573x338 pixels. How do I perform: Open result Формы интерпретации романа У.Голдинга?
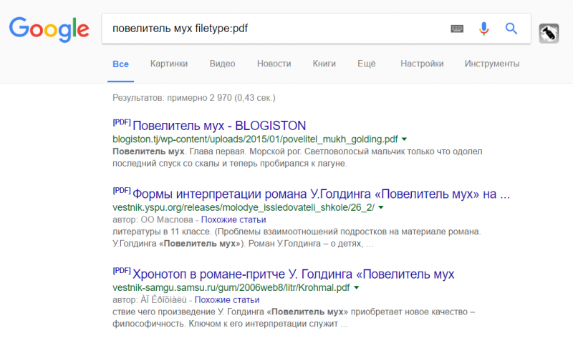pos(321,194)
